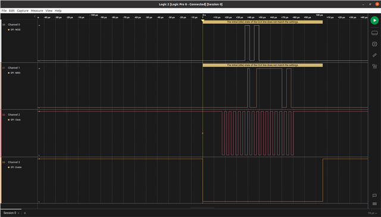Viewport: 381px width, 217px height.
Task: Open the feedback chat bubble icon
Action: 374,196
